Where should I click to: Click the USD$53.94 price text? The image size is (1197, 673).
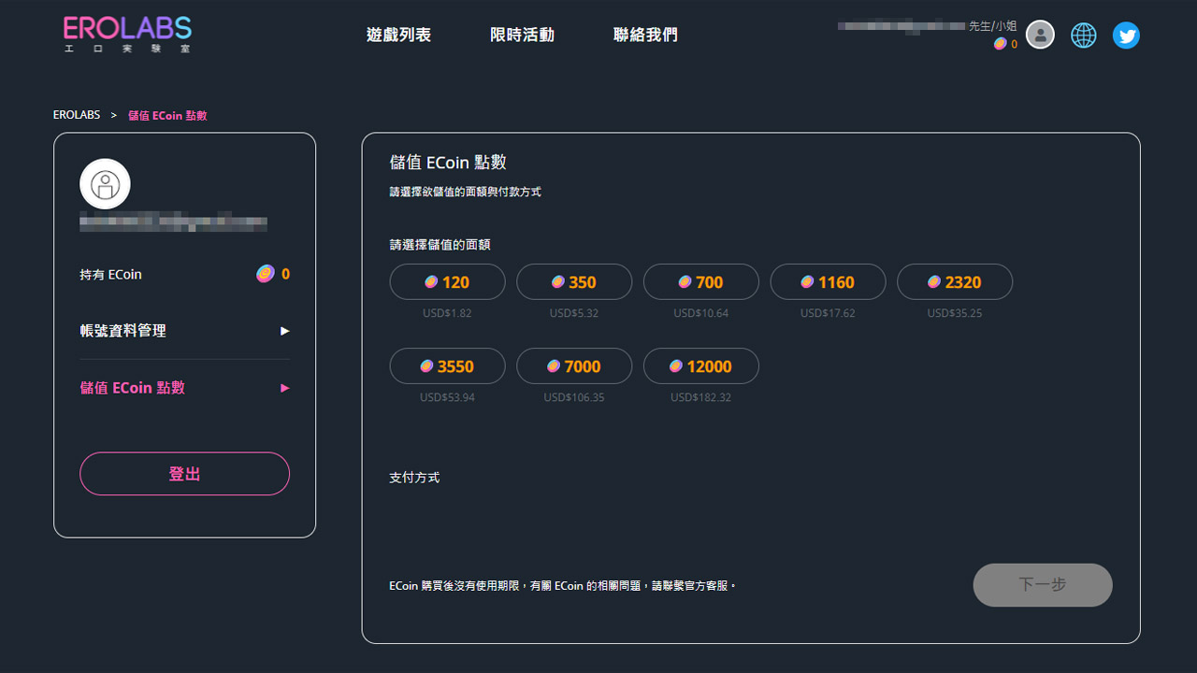coord(447,397)
